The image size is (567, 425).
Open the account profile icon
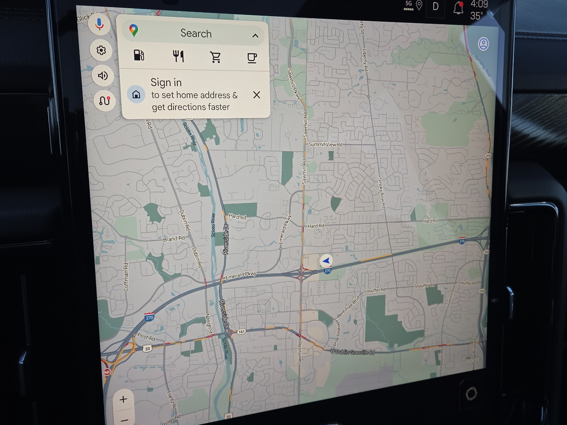point(483,44)
